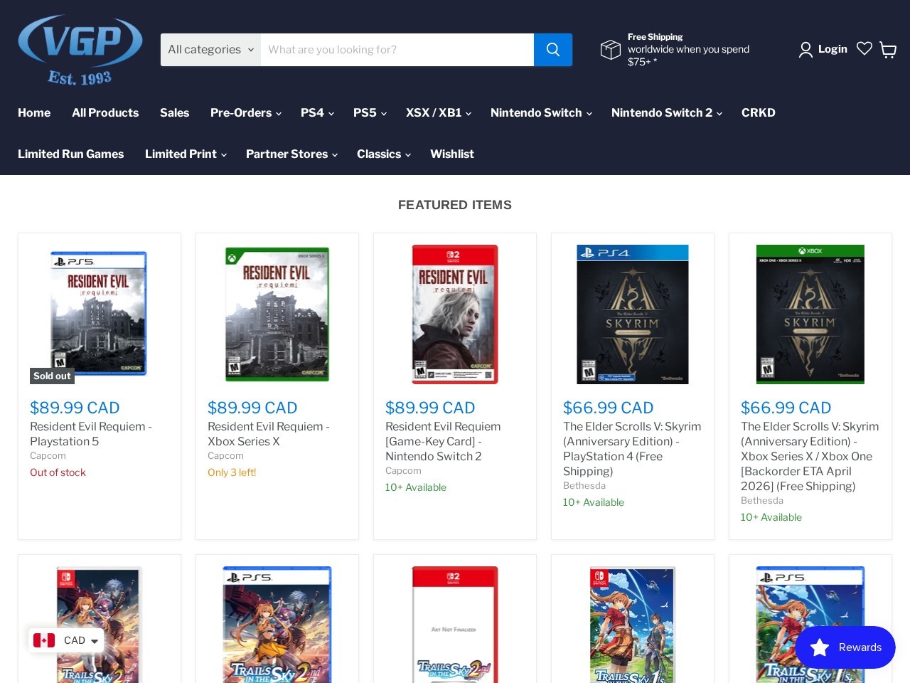Open the search magnifier icon

pos(552,50)
